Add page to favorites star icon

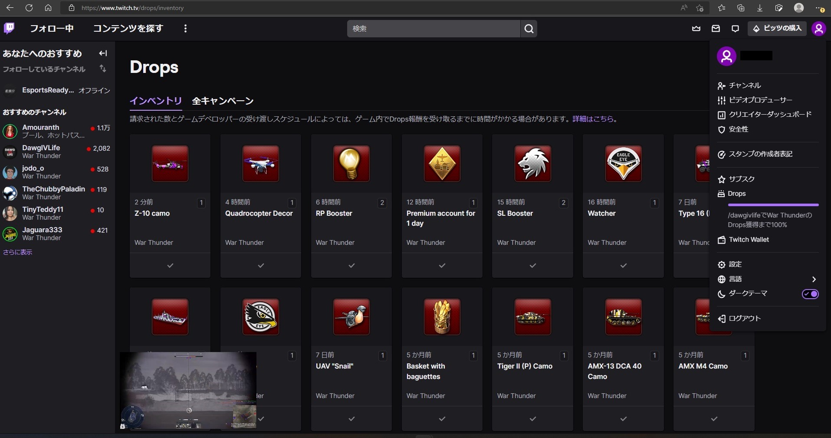(x=700, y=8)
